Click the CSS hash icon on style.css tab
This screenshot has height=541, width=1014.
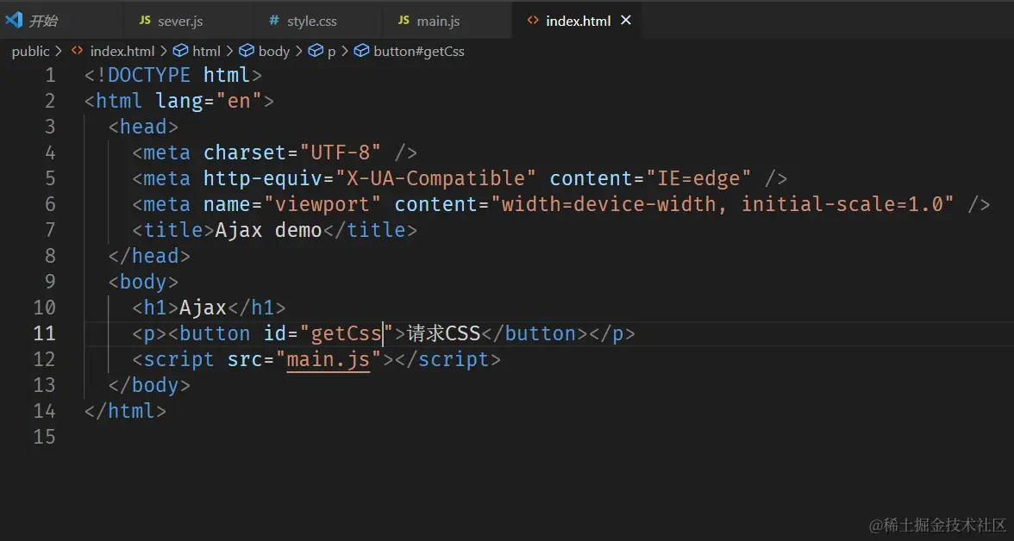pos(274,21)
